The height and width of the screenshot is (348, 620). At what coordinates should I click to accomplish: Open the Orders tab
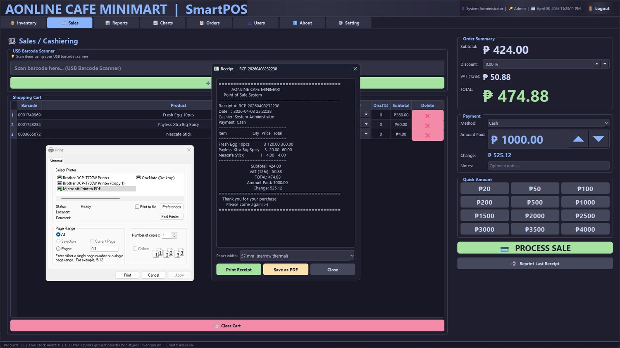(210, 23)
